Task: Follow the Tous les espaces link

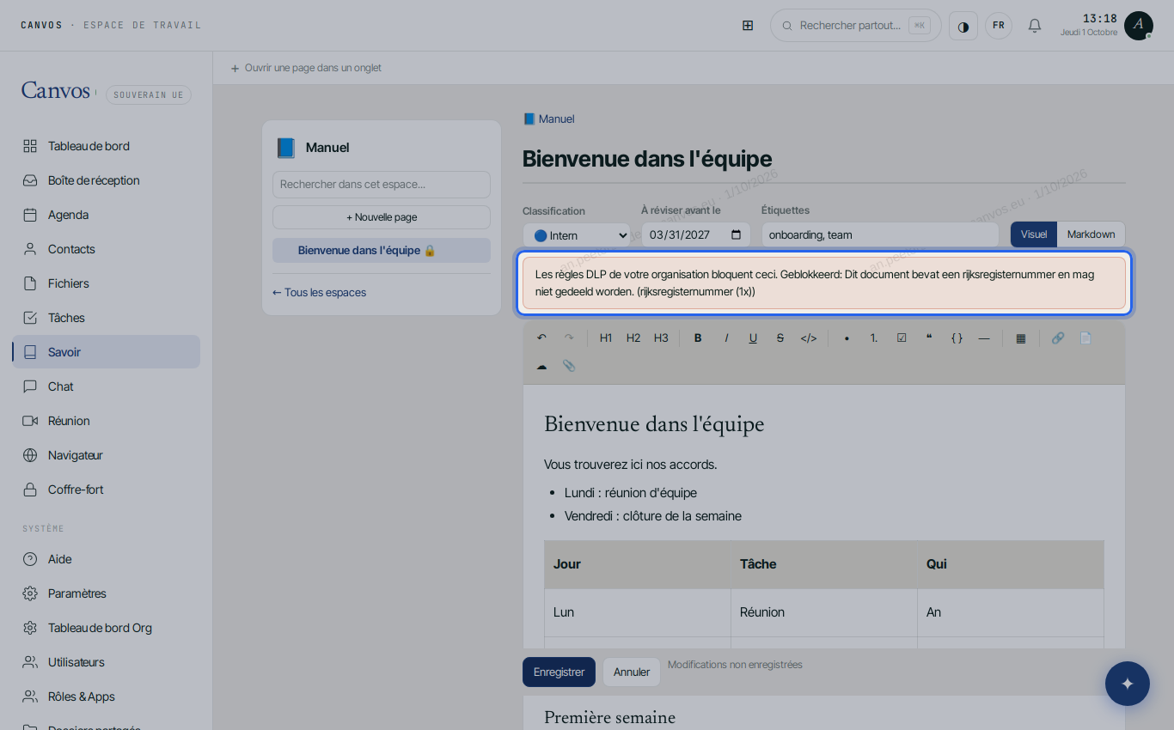Action: [x=320, y=293]
